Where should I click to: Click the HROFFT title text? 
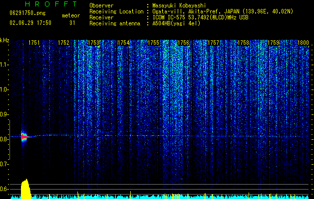[x=51, y=4]
